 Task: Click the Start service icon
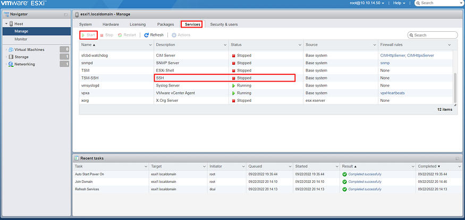pyautogui.click(x=83, y=35)
